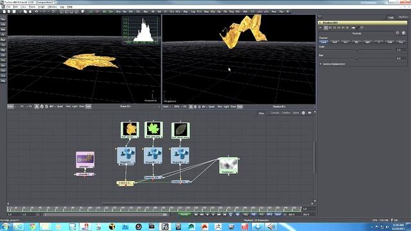Toggle Light in left viewer toolbar
The height and width of the screenshot is (231, 411).
click(74, 107)
